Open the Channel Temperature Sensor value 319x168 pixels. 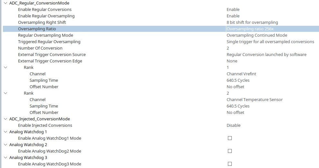click(255, 100)
